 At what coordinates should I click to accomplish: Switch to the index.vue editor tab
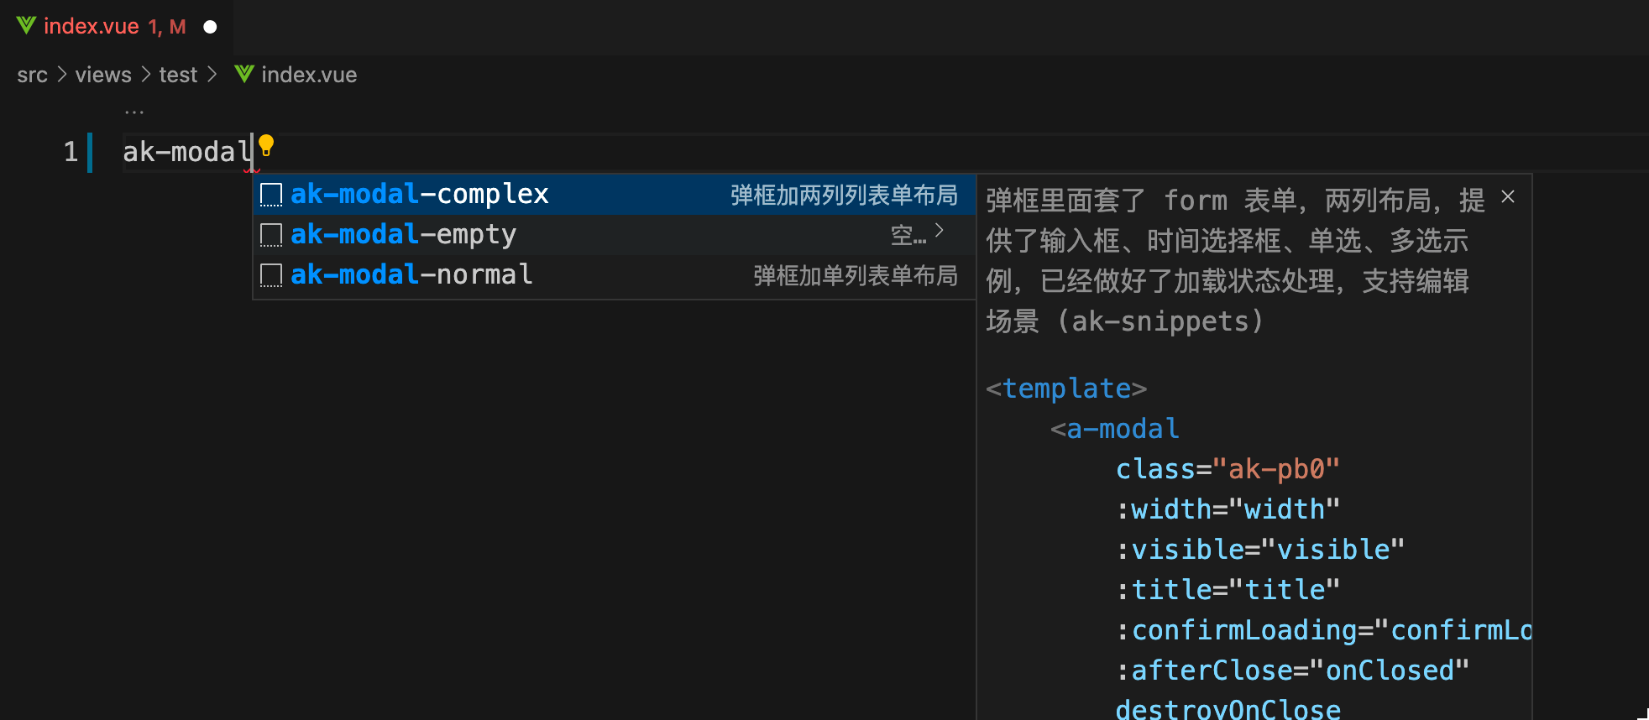91,27
